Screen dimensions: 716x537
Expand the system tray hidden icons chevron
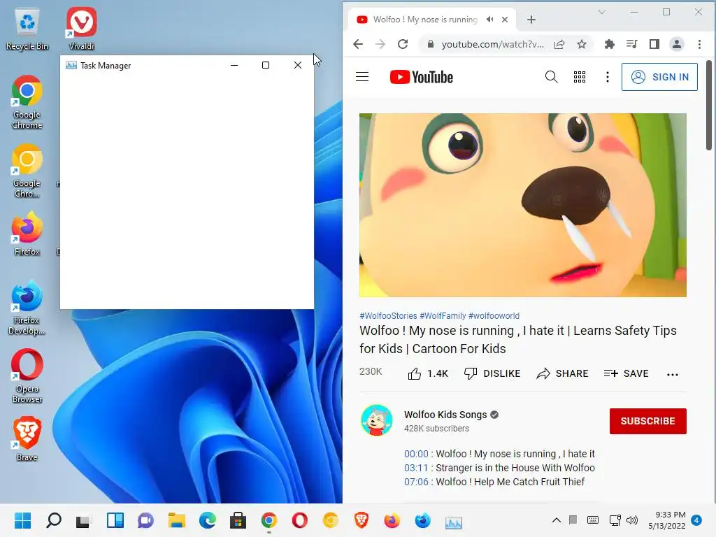click(x=556, y=520)
